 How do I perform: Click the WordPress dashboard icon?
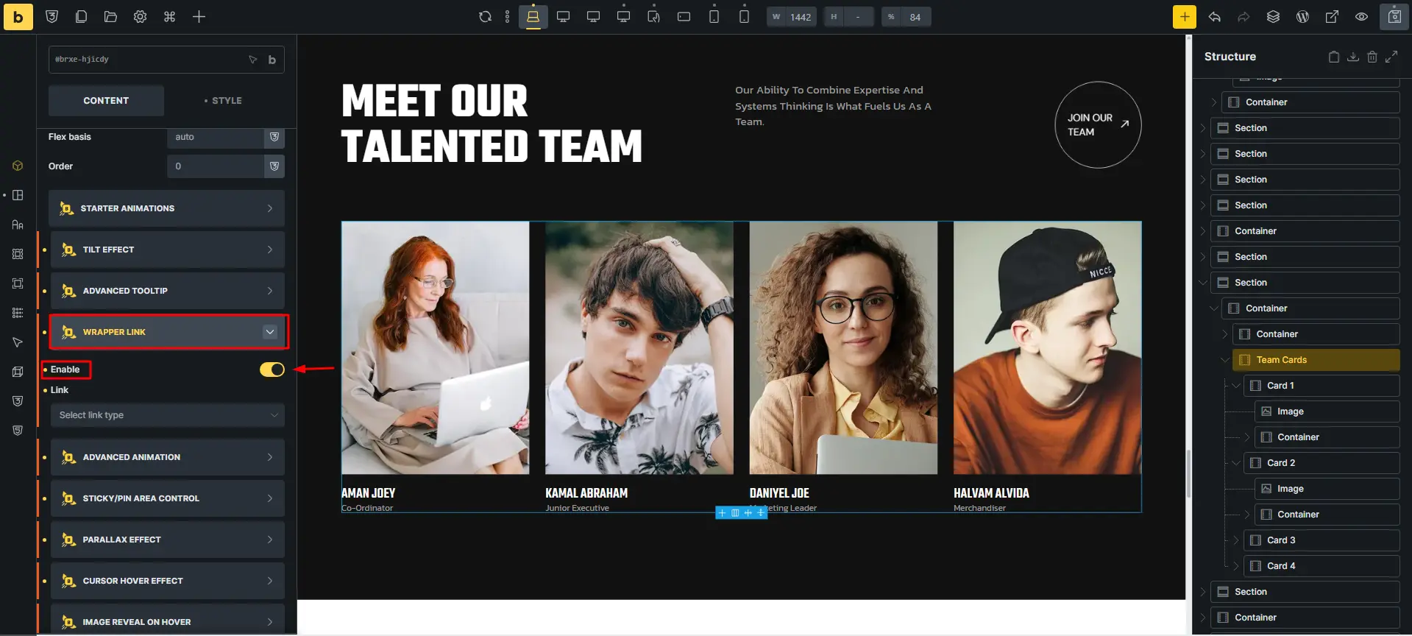tap(1302, 17)
